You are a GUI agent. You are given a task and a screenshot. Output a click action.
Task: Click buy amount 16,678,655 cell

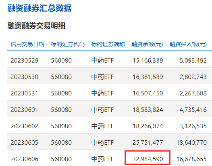191,159
